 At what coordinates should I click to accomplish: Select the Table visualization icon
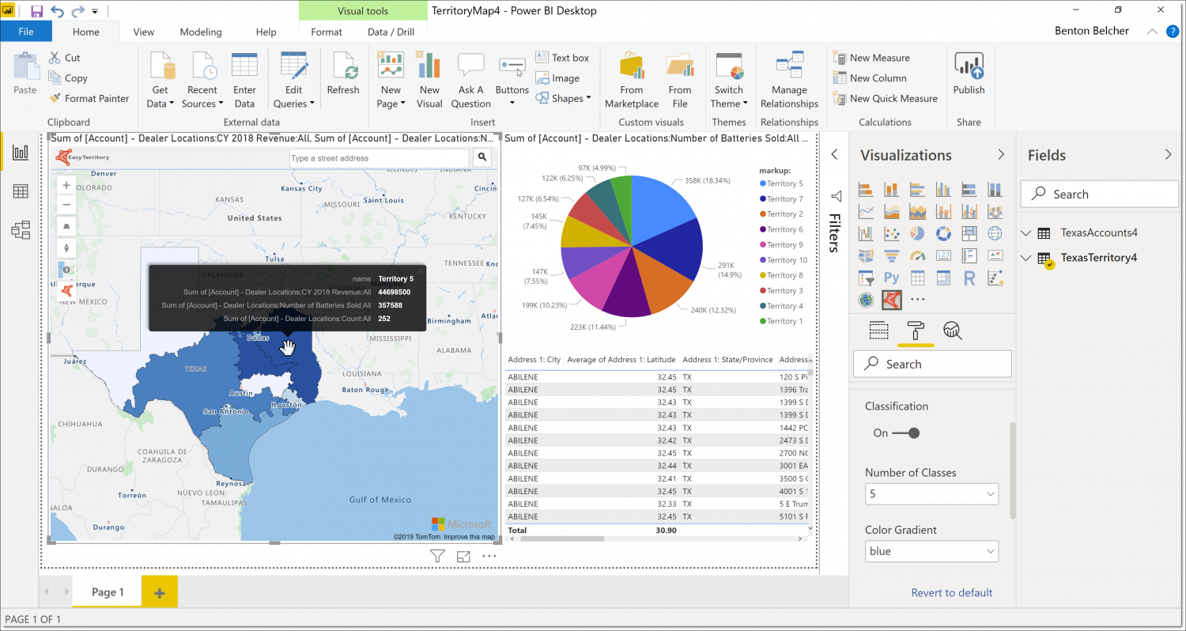tap(917, 278)
